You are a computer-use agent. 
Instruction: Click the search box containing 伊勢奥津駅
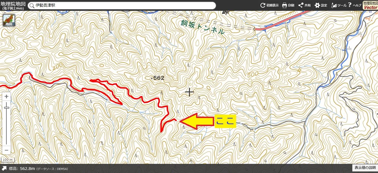click(122, 6)
